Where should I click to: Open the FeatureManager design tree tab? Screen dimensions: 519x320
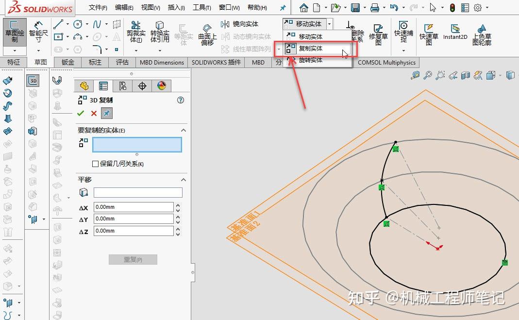pyautogui.click(x=84, y=86)
